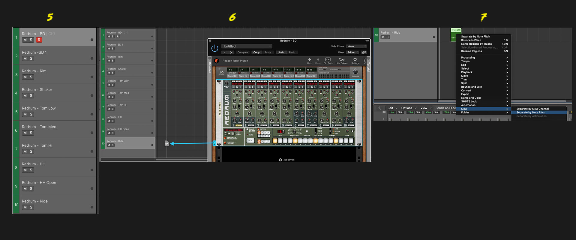This screenshot has width=576, height=240.
Task: Go to previous plugin preset arrow
Action: point(225,52)
